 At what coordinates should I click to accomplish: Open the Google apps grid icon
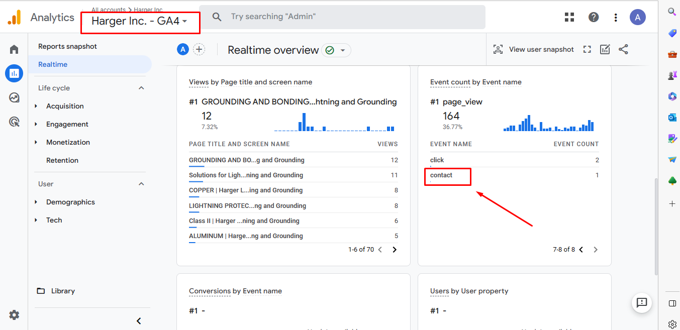(x=569, y=17)
